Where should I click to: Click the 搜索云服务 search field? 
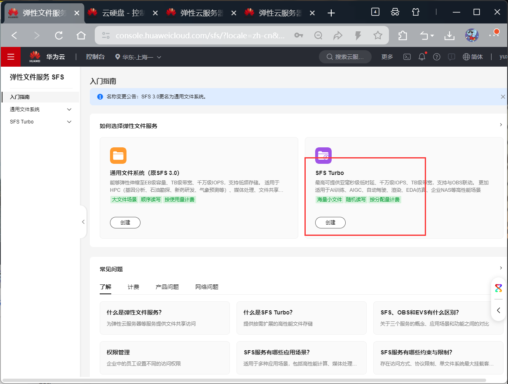(345, 57)
